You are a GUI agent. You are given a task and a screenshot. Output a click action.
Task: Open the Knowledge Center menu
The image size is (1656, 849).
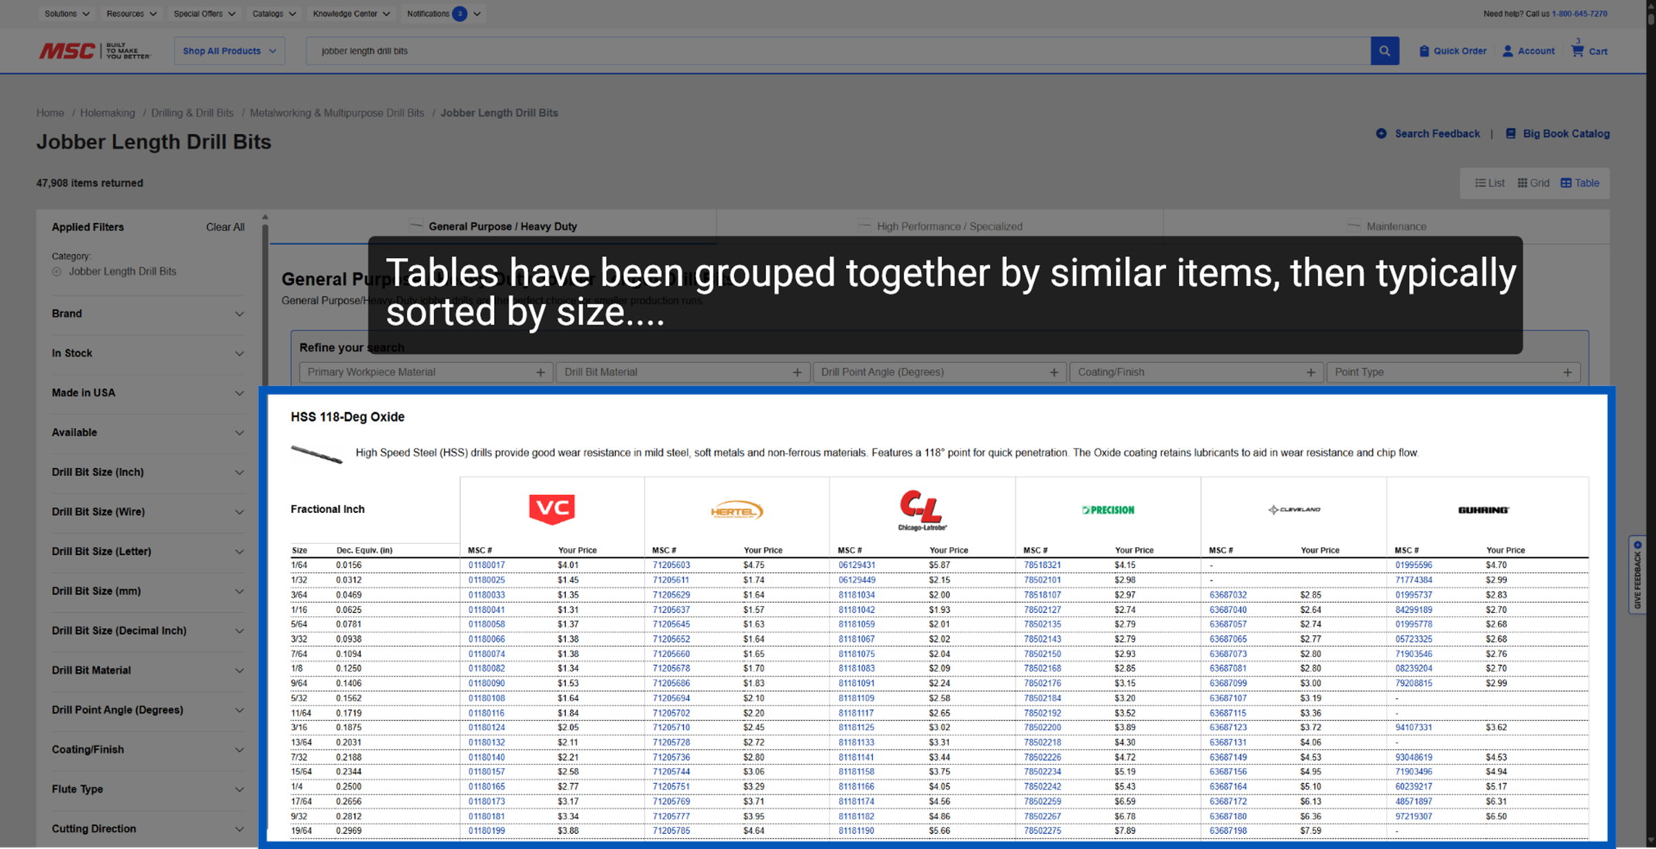tap(351, 14)
